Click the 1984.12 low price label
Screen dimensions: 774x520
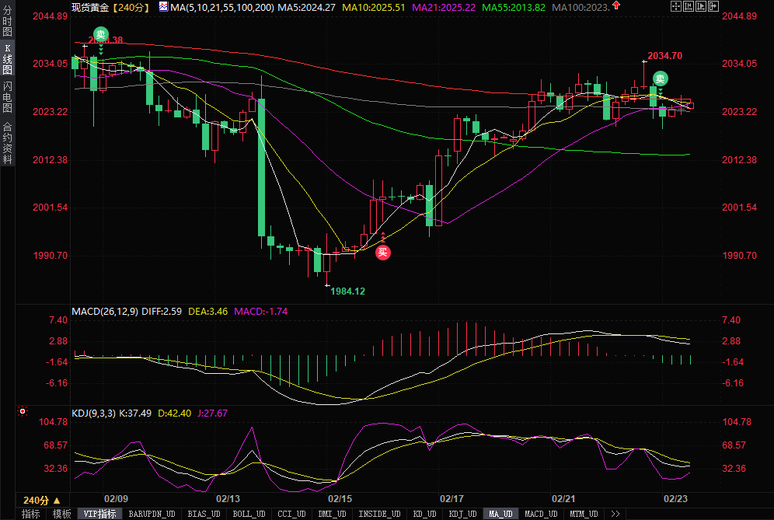[347, 291]
